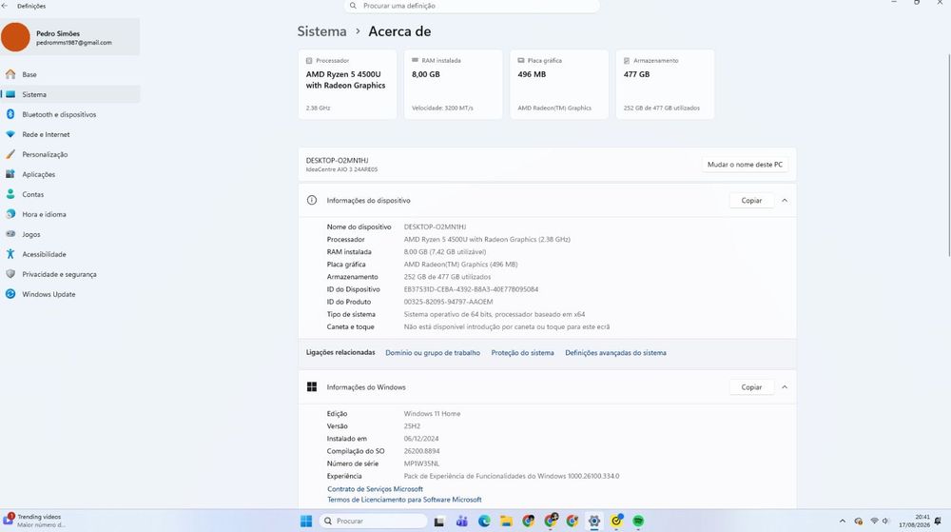Open Base in the sidebar
Viewport: 951px width, 532px height.
click(70, 74)
